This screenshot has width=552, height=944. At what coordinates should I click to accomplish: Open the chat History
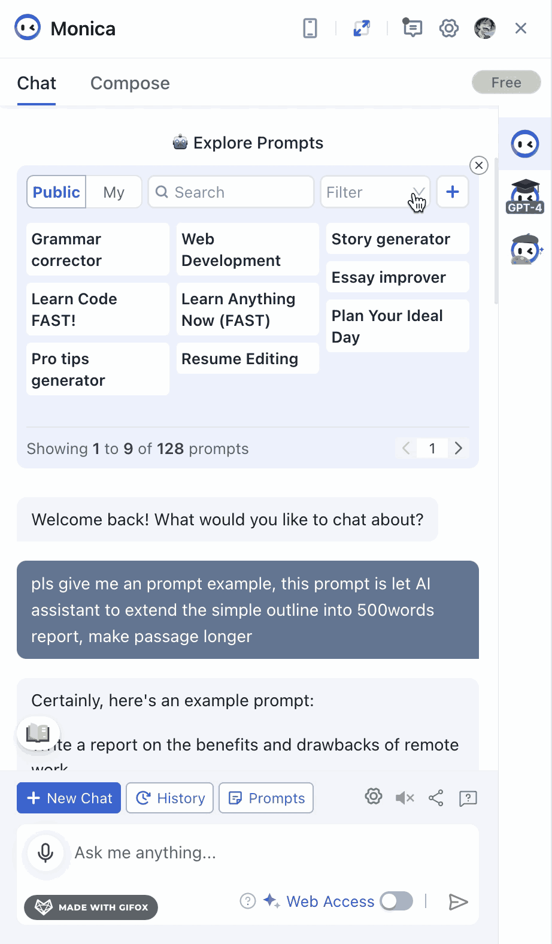pyautogui.click(x=170, y=798)
